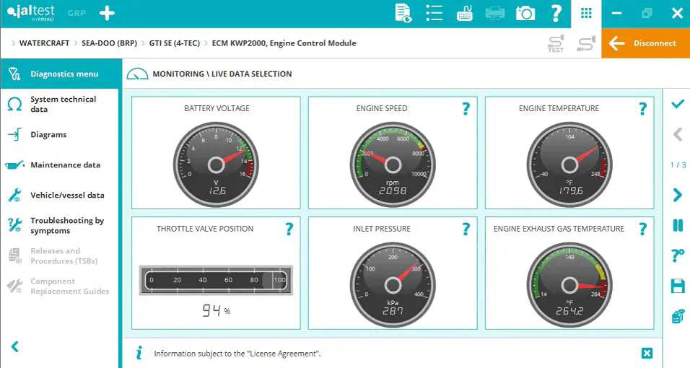
Task: Click the cable connection icon beside Disconnect
Action: click(586, 43)
